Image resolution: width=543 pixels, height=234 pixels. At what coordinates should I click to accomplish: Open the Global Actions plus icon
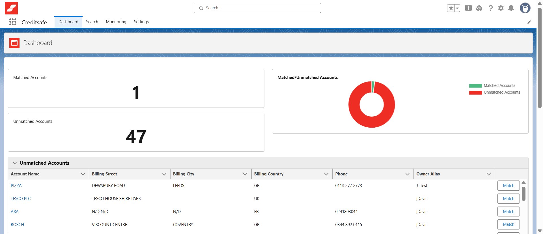(x=468, y=8)
